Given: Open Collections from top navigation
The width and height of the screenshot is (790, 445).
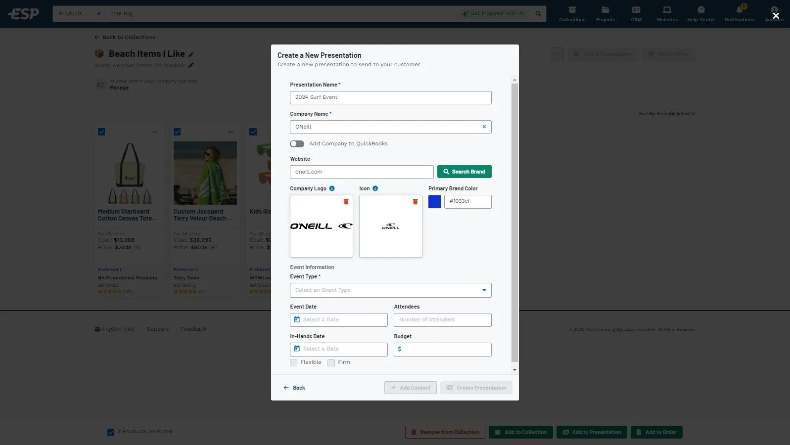Looking at the screenshot, I should click(572, 14).
